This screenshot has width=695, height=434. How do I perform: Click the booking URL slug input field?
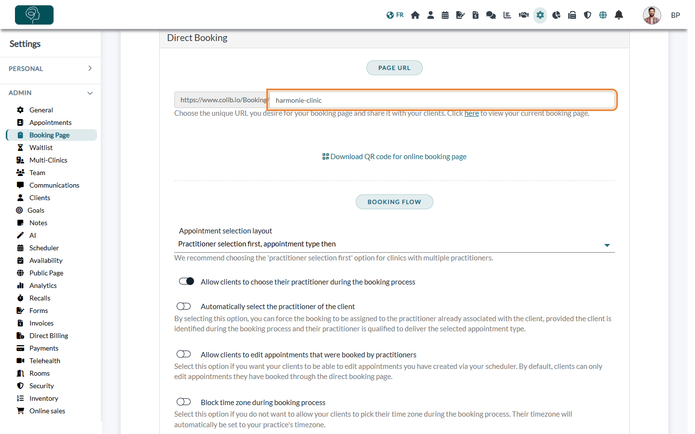click(x=442, y=100)
